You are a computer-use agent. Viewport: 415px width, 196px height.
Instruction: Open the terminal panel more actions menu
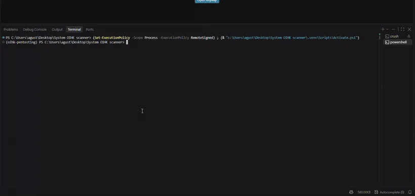393,29
